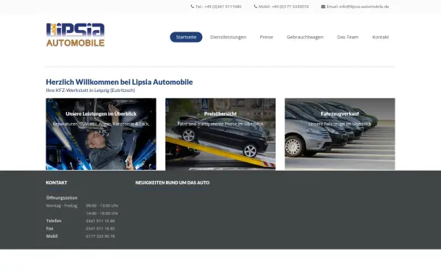The height and width of the screenshot is (276, 441).
Task: Click the phone icon beside Mobil number
Action: point(255,7)
